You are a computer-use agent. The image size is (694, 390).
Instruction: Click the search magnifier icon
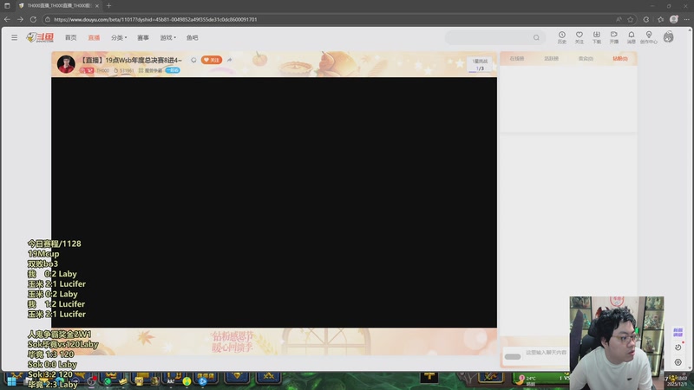[536, 37]
